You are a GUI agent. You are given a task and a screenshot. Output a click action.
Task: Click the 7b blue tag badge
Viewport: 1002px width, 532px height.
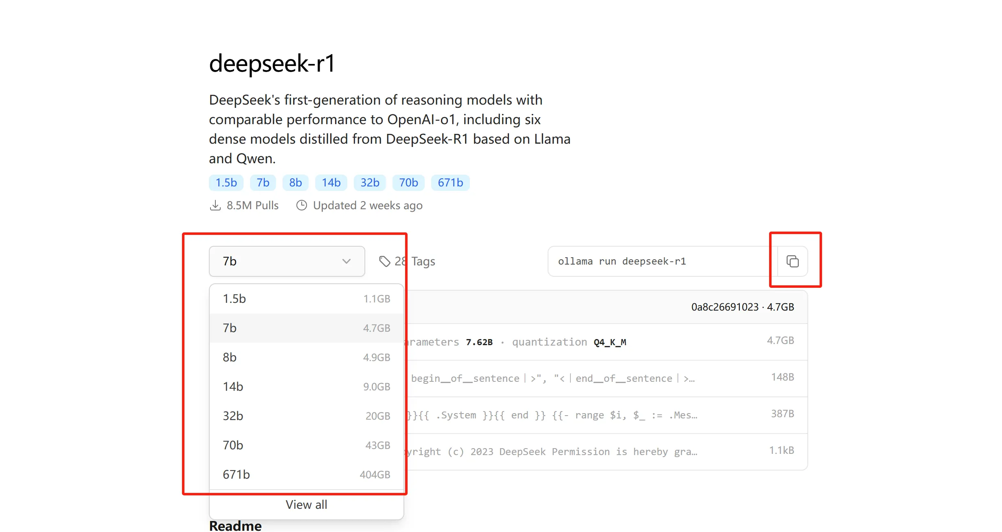pos(263,183)
